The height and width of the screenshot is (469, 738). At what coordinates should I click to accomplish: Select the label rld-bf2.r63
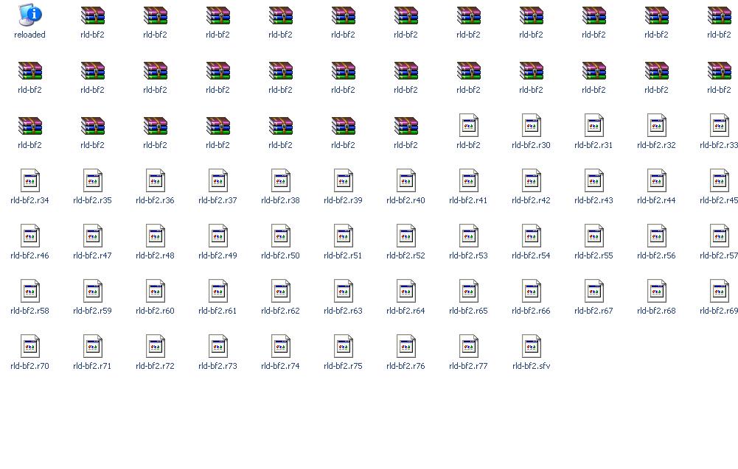tap(343, 311)
